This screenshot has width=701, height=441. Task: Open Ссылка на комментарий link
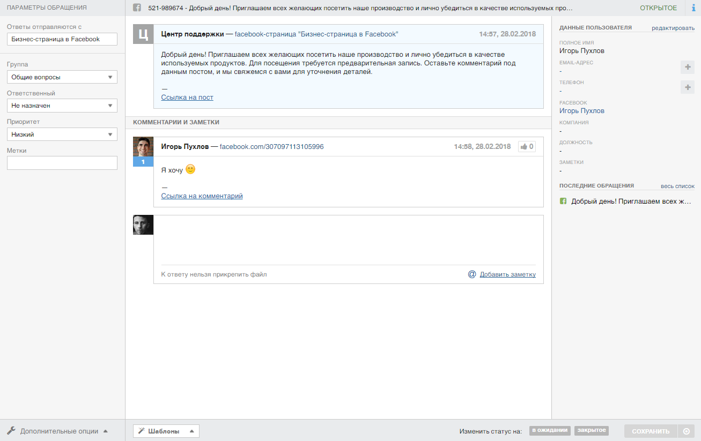tap(202, 196)
